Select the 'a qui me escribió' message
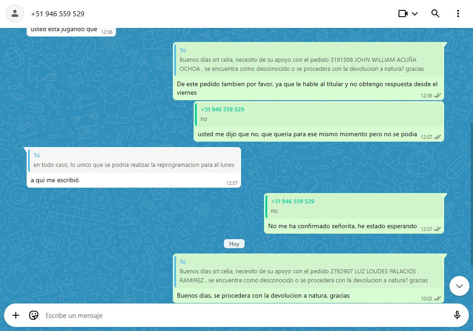Image resolution: width=473 pixels, height=331 pixels. pyautogui.click(x=55, y=180)
